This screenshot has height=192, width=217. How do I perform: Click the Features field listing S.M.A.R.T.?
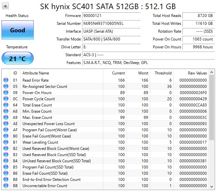(x=149, y=63)
